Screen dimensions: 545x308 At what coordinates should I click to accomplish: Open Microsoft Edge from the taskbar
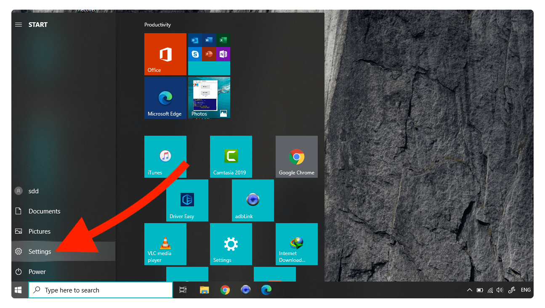pyautogui.click(x=266, y=290)
